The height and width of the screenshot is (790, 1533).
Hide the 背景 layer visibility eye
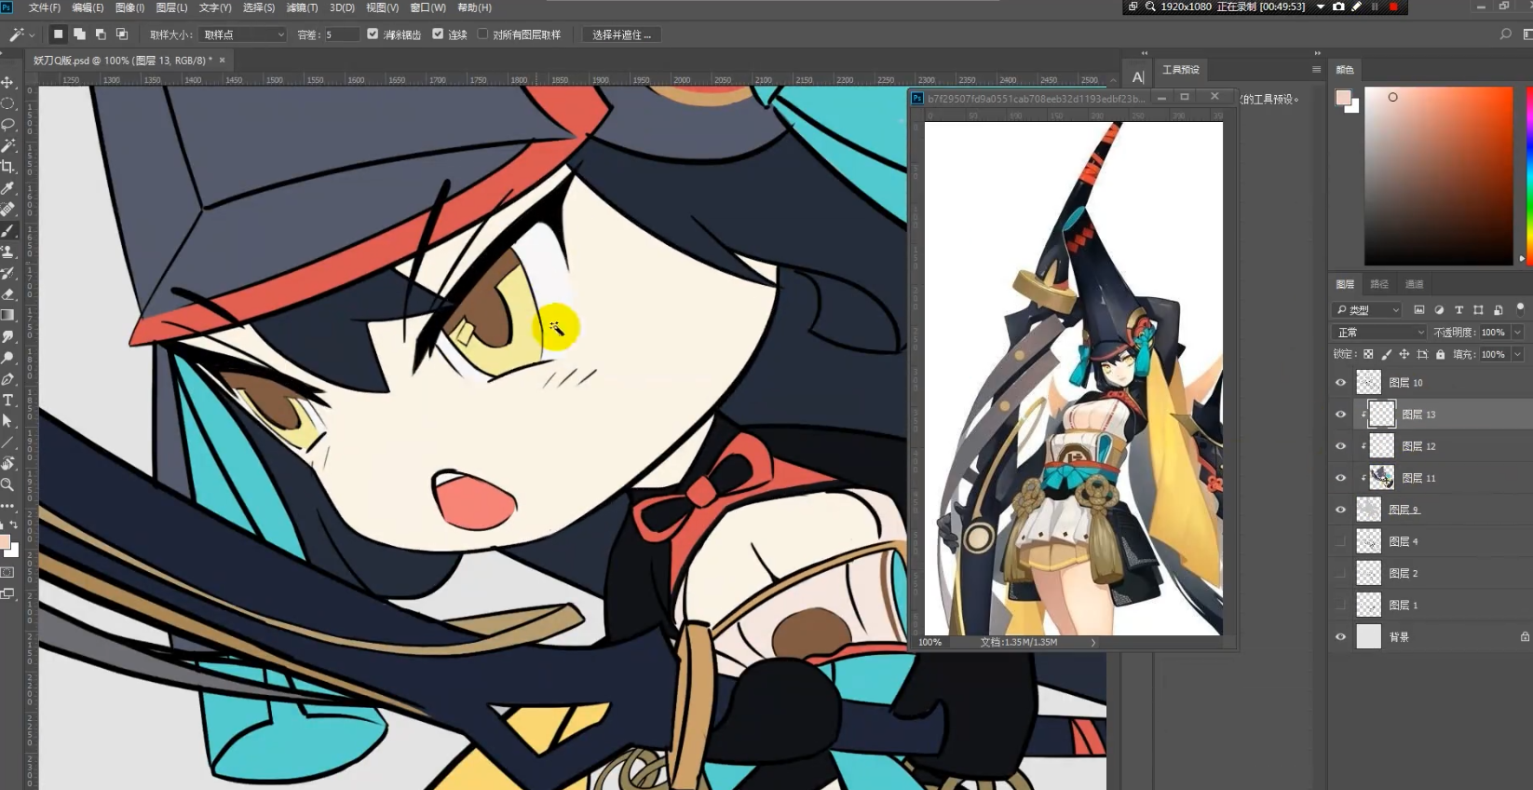(x=1341, y=636)
